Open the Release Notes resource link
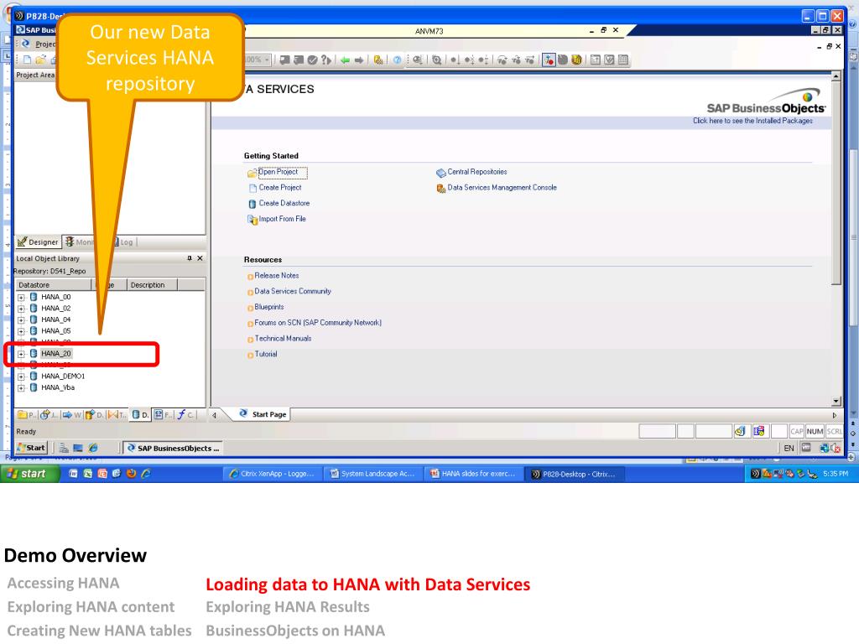 point(277,276)
